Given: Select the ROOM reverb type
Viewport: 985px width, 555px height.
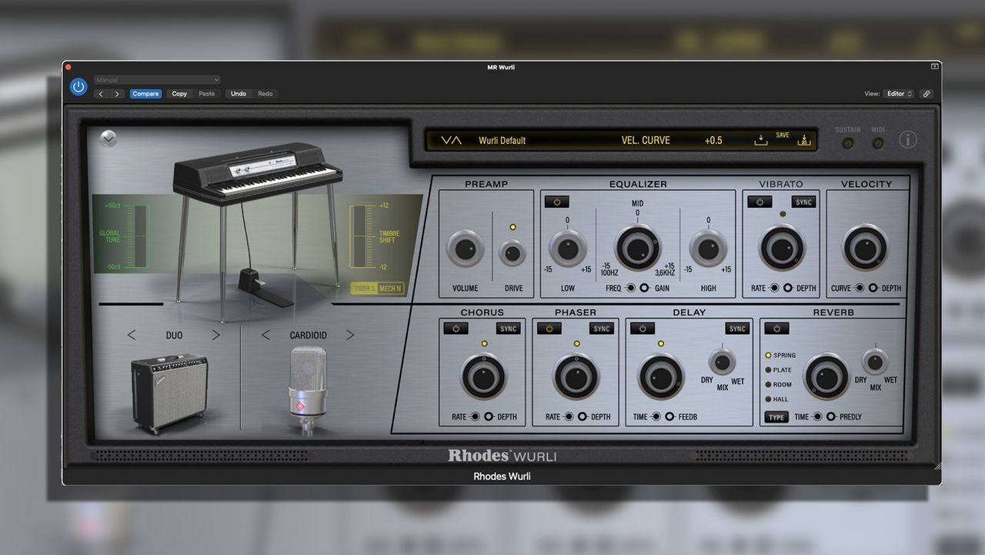Looking at the screenshot, I should (x=778, y=385).
